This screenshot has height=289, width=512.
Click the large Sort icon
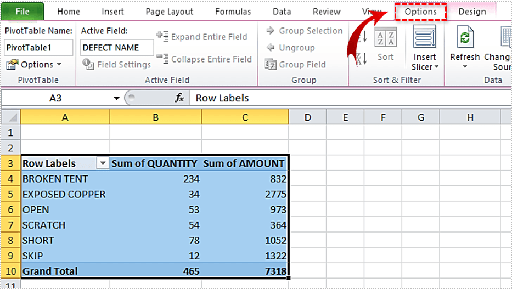[x=385, y=38]
